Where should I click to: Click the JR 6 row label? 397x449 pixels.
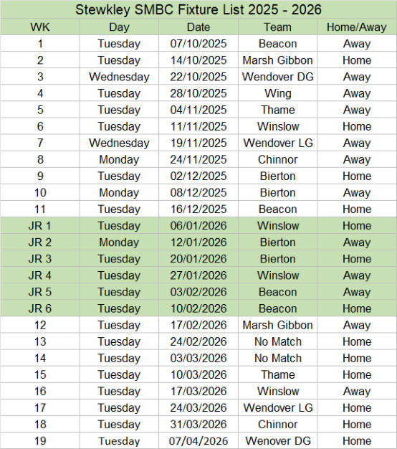(40, 308)
